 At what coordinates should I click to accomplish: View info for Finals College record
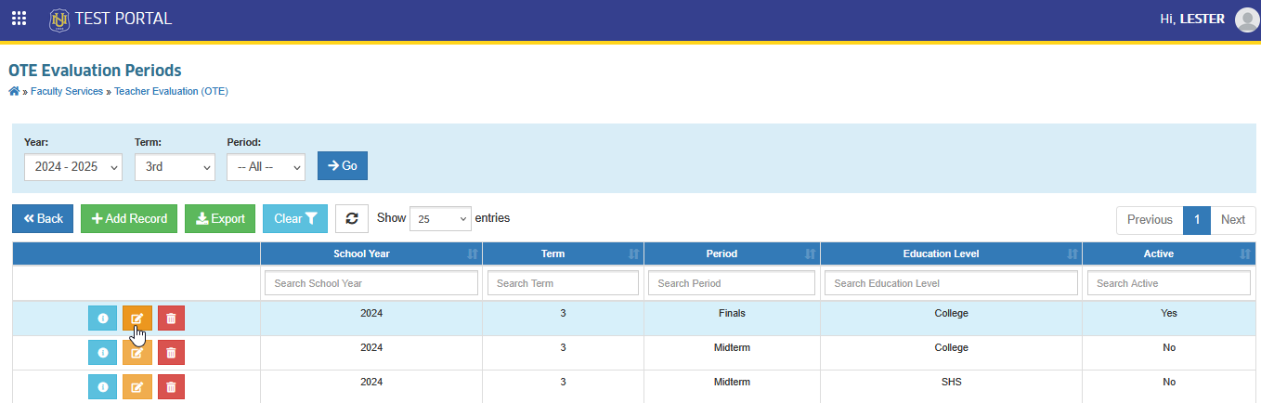(x=103, y=318)
